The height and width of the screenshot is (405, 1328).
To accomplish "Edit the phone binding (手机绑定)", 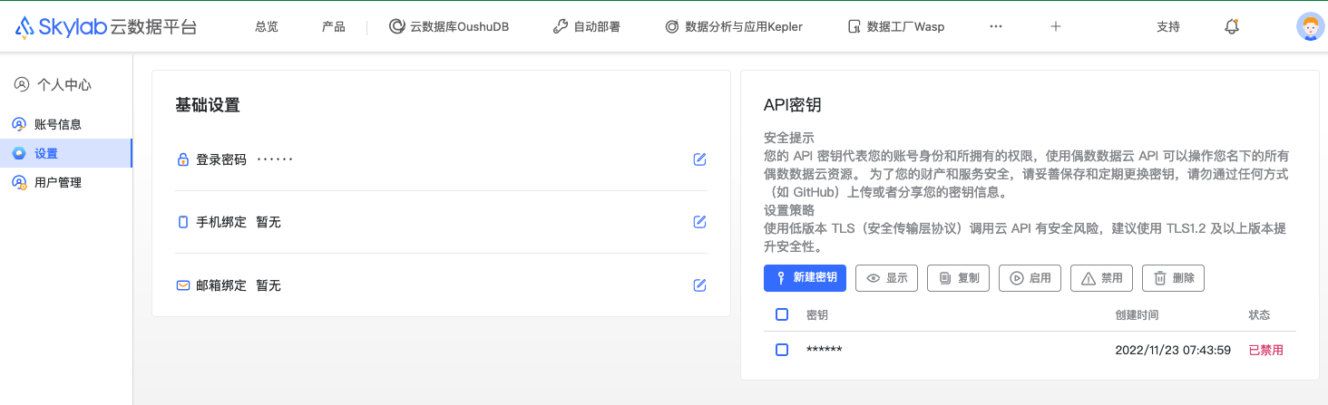I will coord(699,222).
